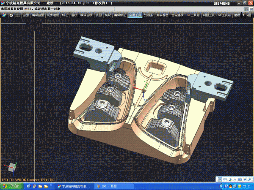The image size is (254, 190).
Task: Expand more tabs with the arrow
Action: [244, 15]
